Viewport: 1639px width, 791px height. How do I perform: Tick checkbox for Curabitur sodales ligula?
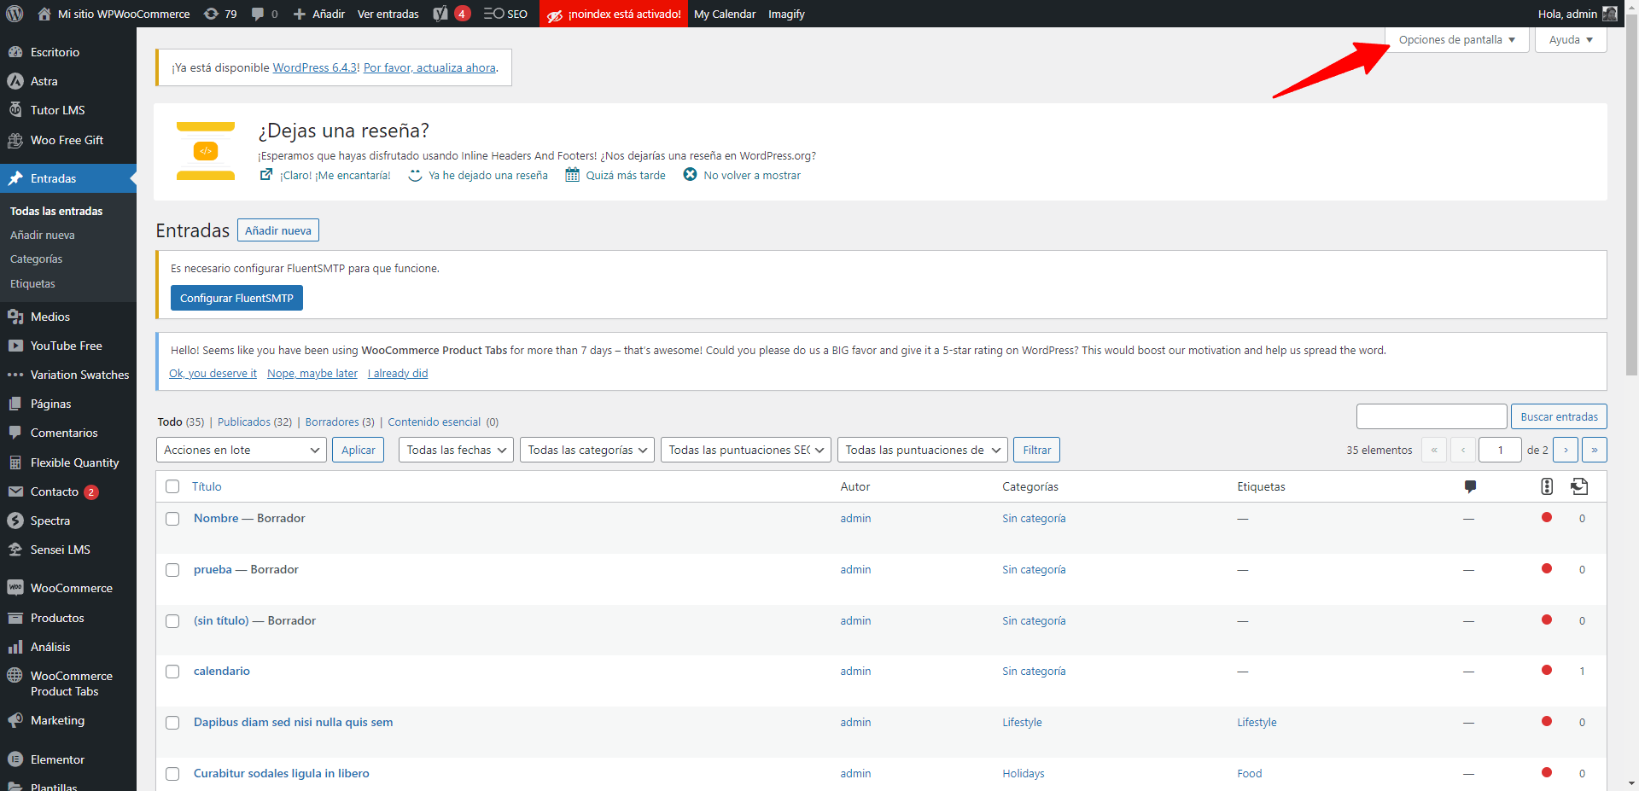[172, 774]
